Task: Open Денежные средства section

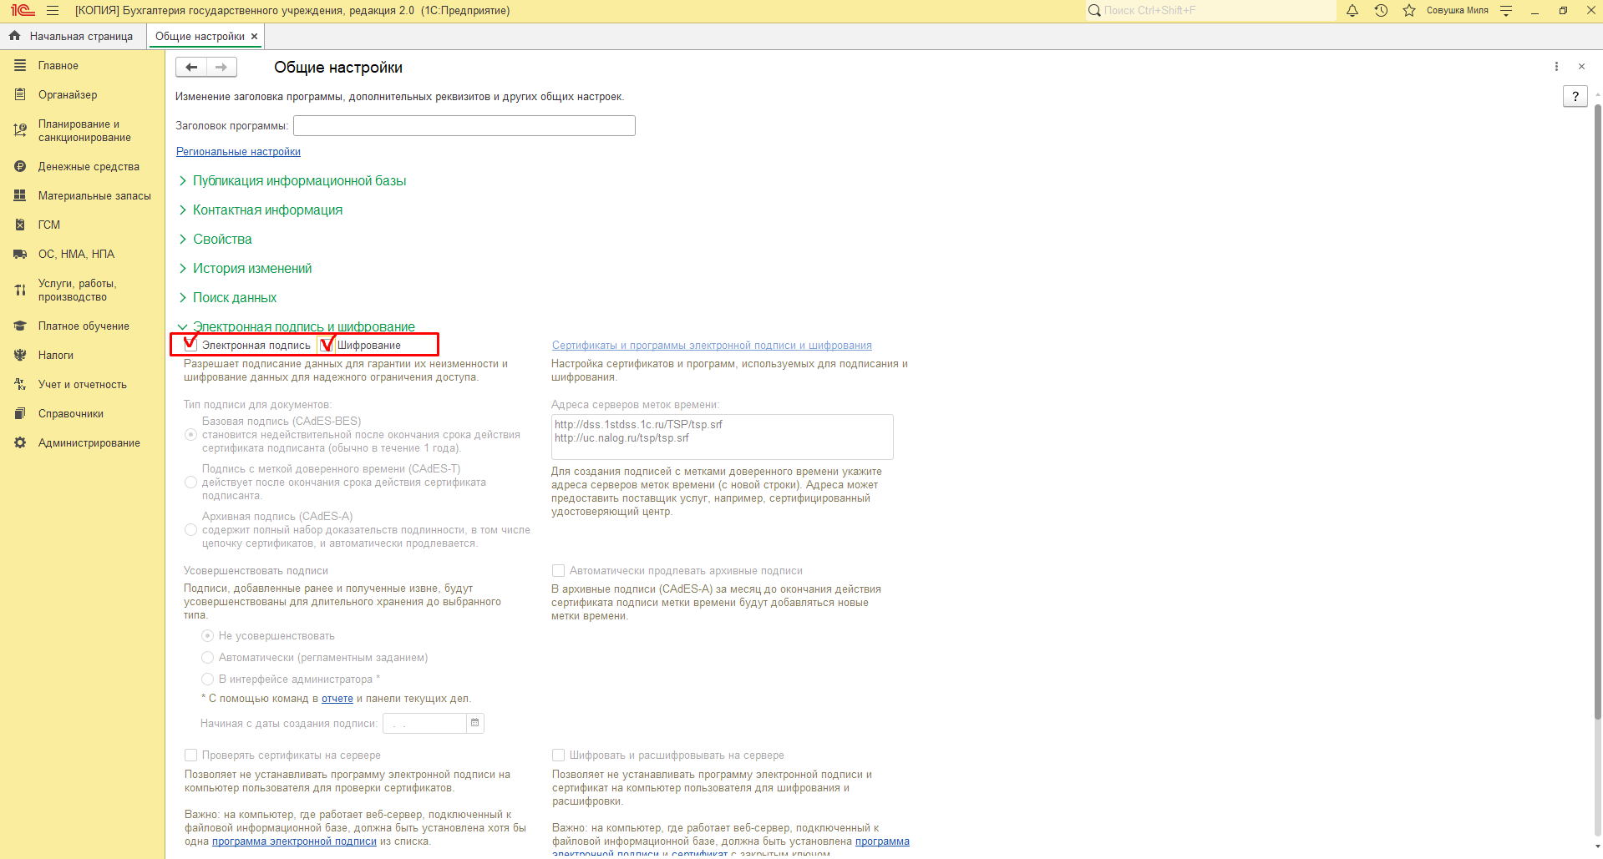Action: pos(89,166)
